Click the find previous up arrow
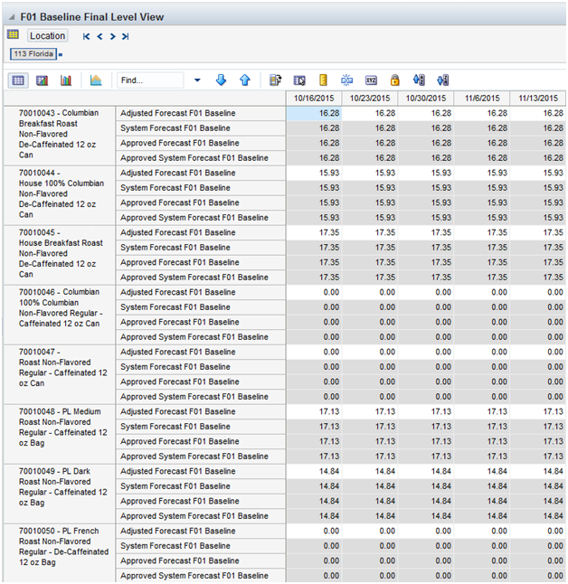Viewport: 568px width, 584px height. click(x=244, y=80)
